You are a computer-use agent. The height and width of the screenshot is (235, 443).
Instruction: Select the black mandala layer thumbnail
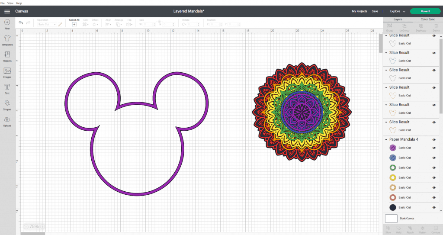393,207
